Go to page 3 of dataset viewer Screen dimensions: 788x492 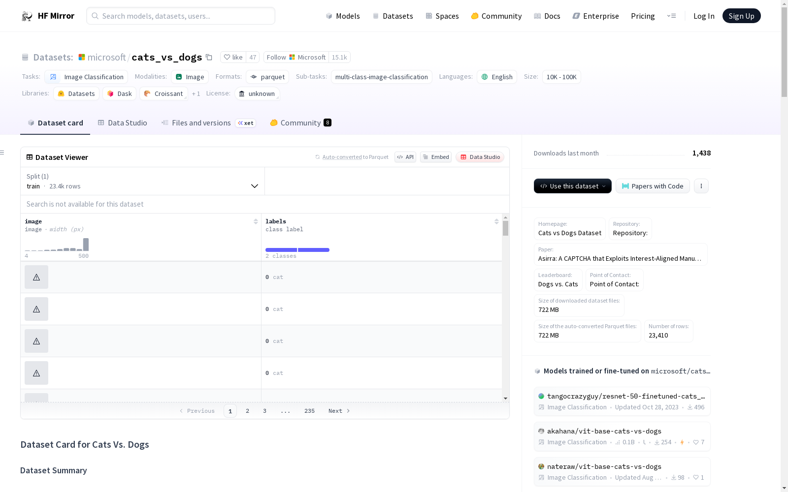click(x=264, y=411)
